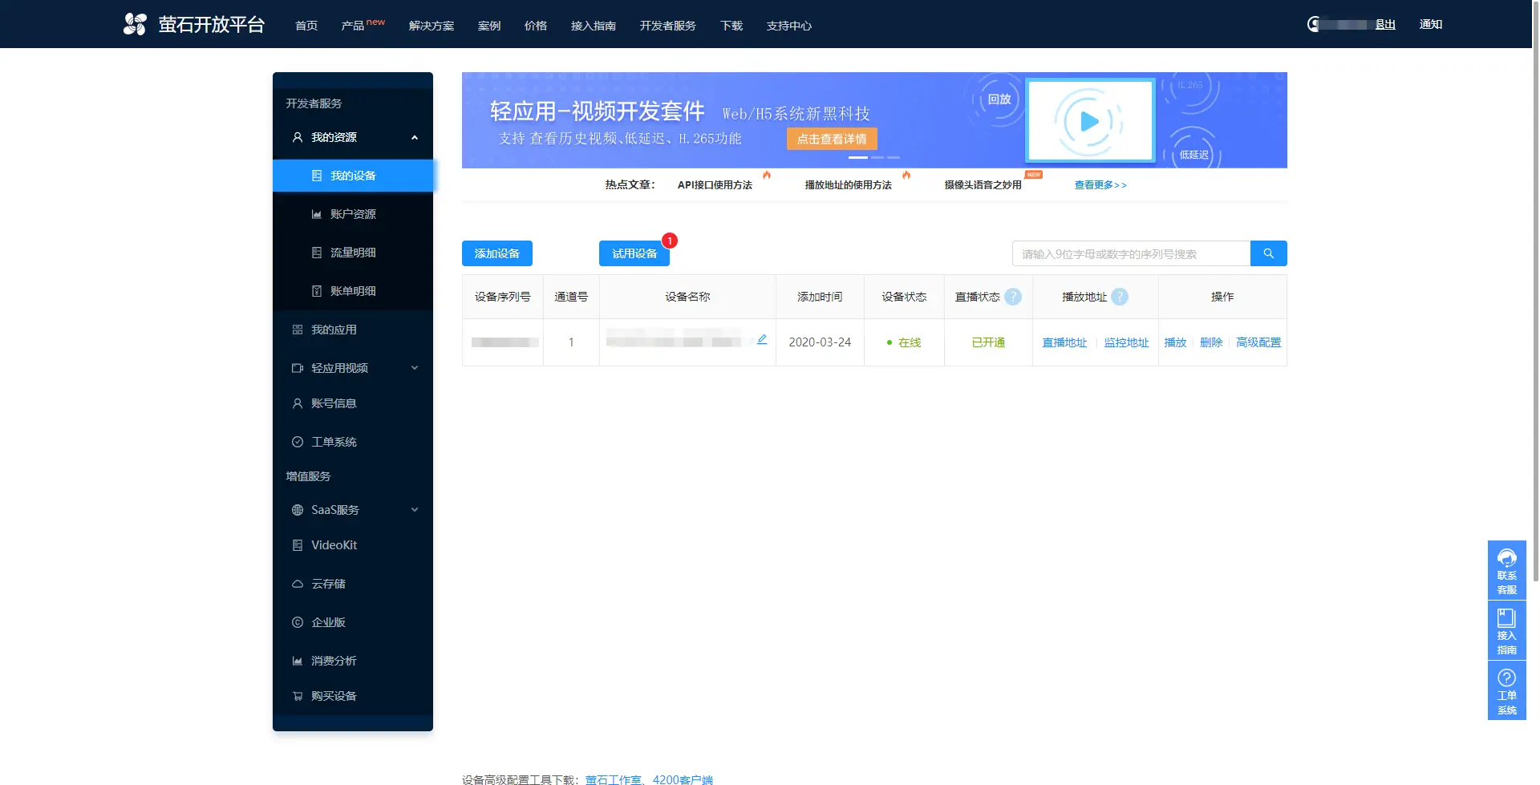Image resolution: width=1540 pixels, height=785 pixels.
Task: Focus the serial number search field
Action: [1131, 253]
